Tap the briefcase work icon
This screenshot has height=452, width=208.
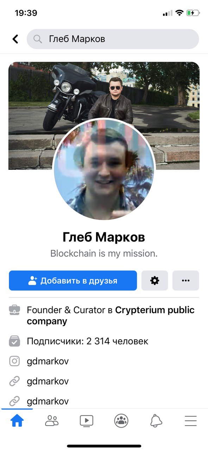pos(14,310)
